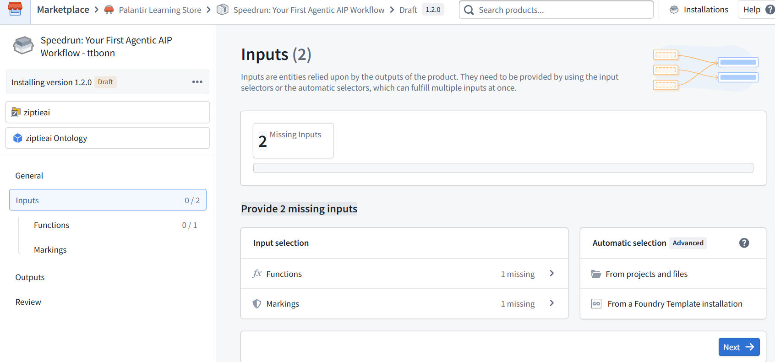This screenshot has width=775, height=362.
Task: Open the Help menu button
Action: pyautogui.click(x=757, y=10)
